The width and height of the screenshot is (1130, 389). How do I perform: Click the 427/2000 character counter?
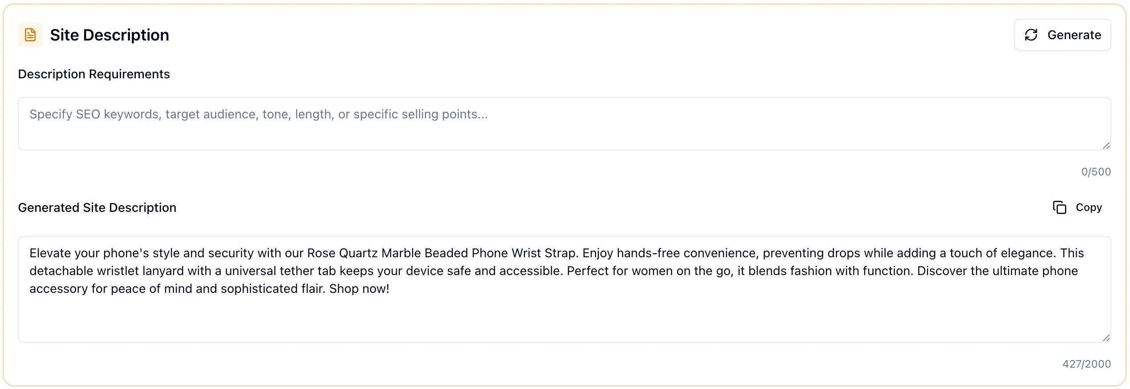click(1086, 364)
